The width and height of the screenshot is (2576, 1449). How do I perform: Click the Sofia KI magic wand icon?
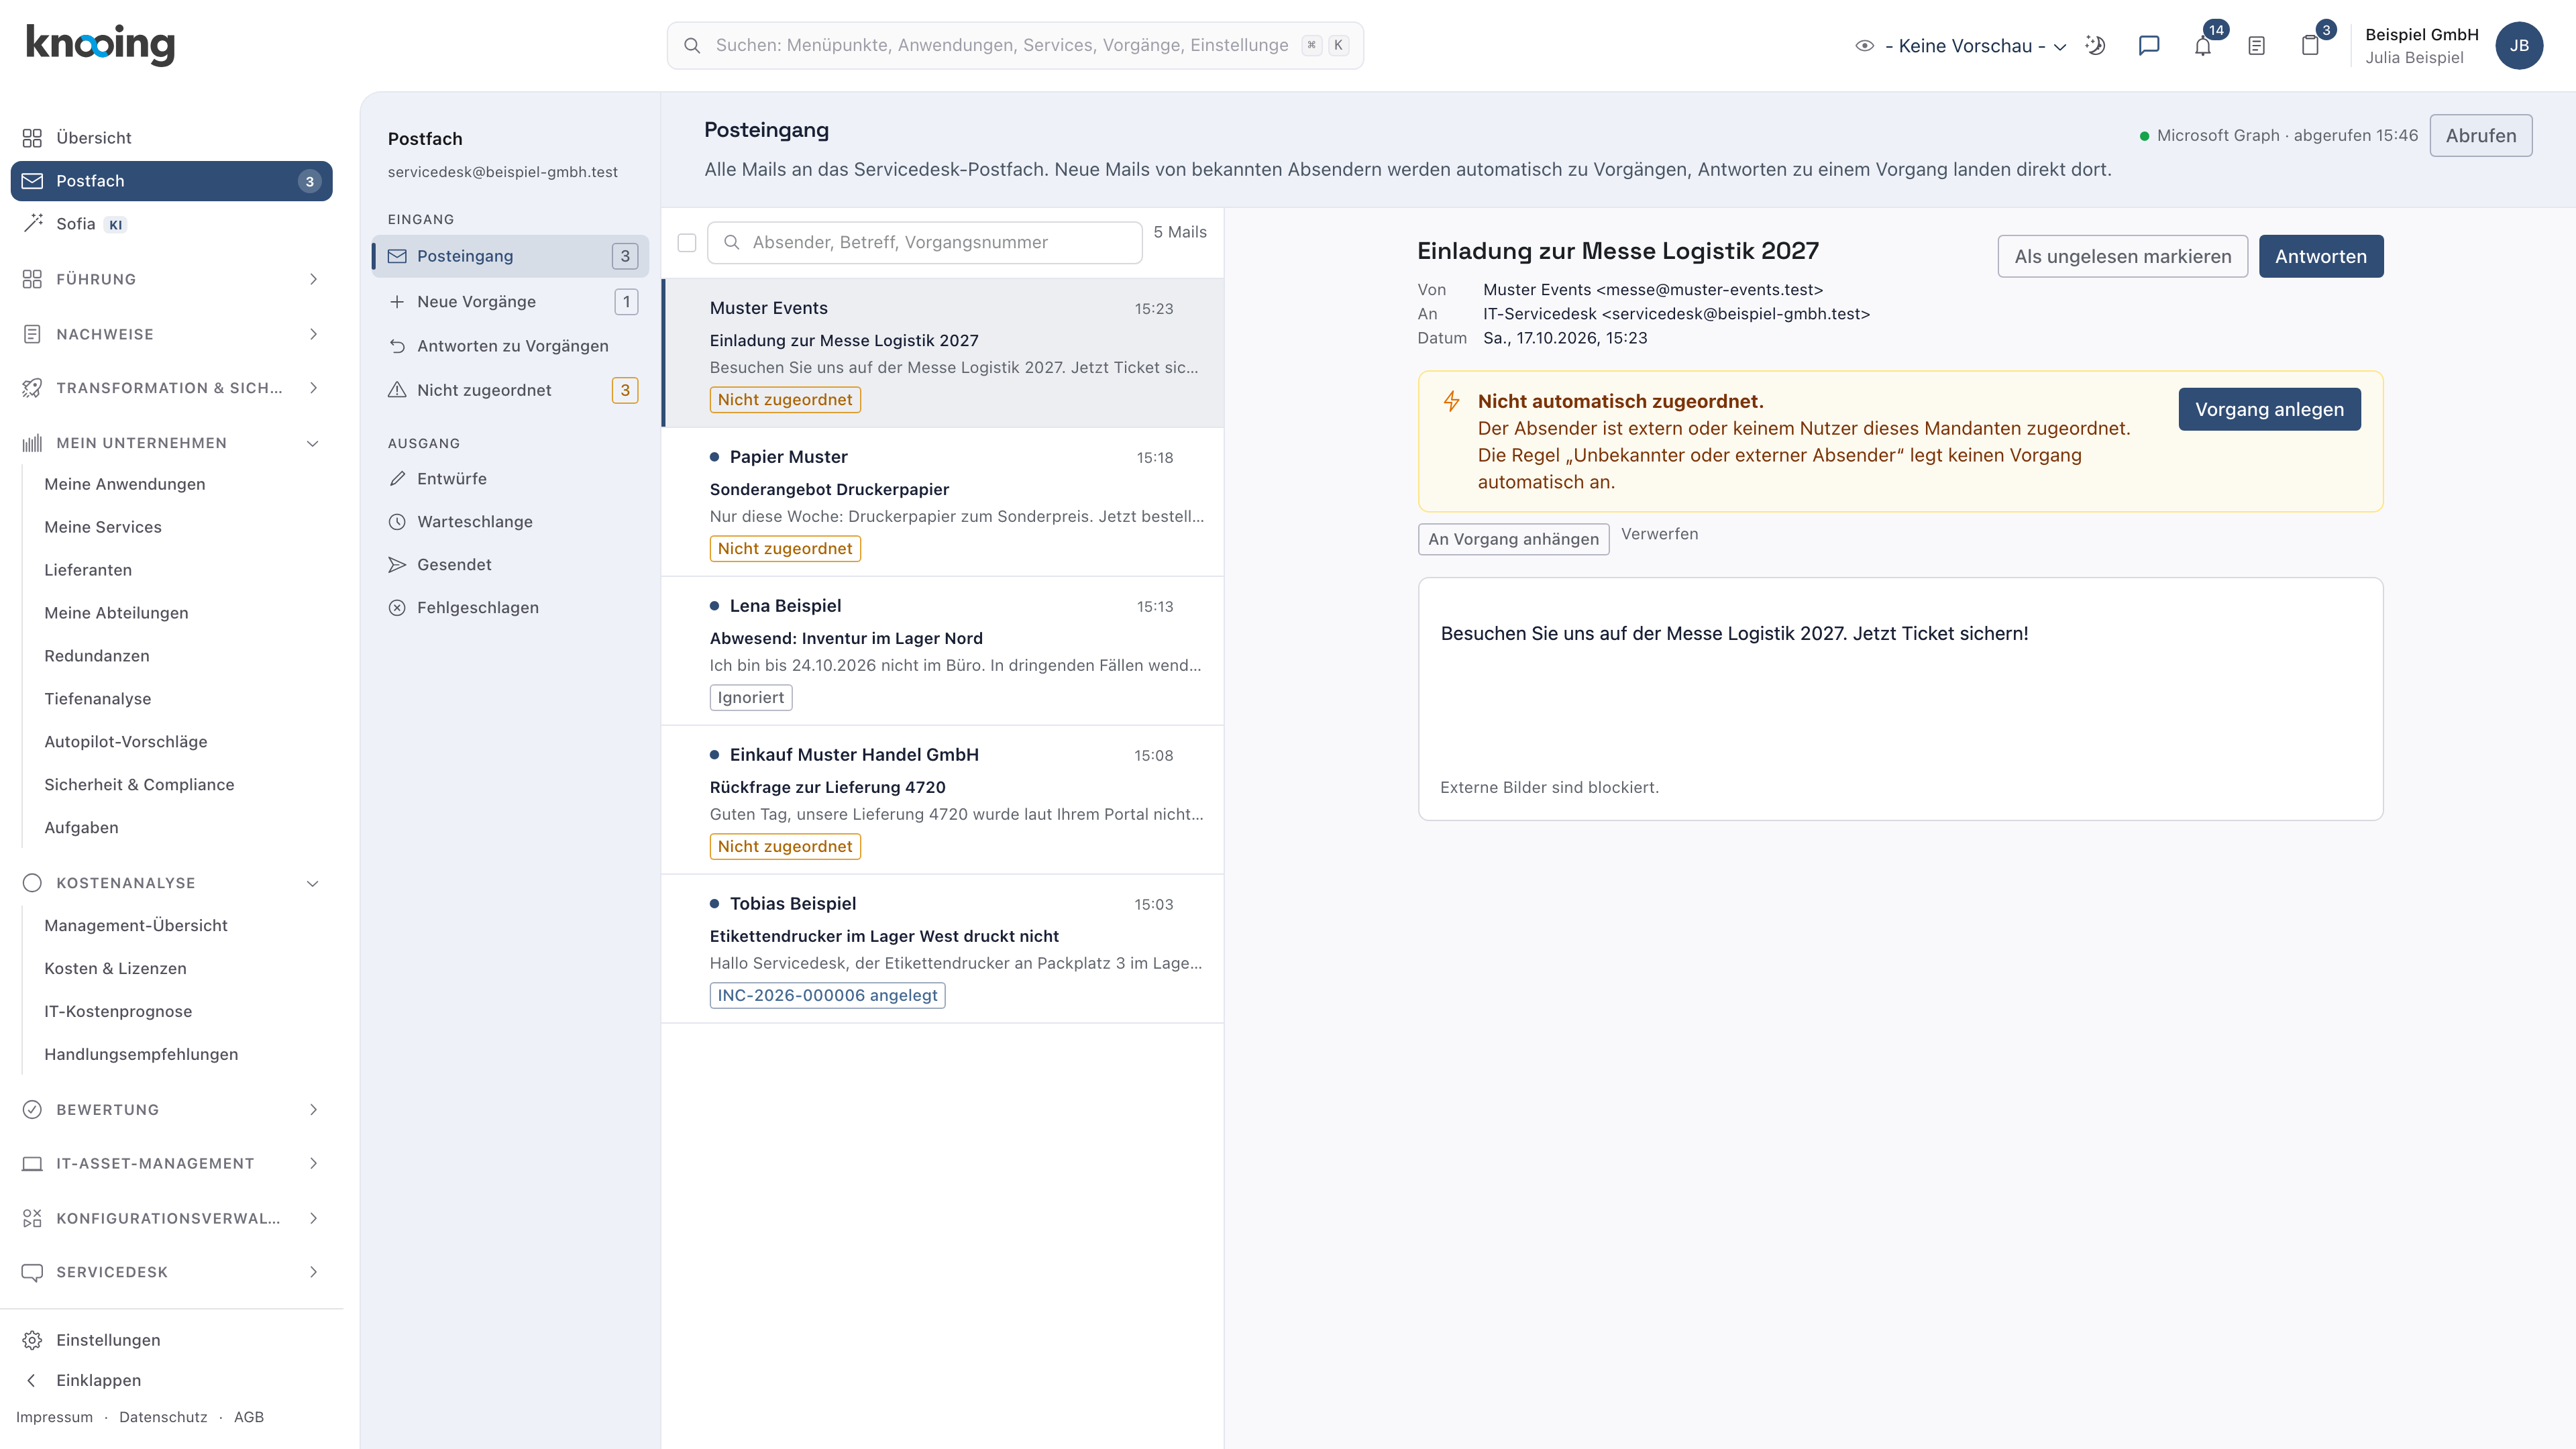click(x=32, y=223)
